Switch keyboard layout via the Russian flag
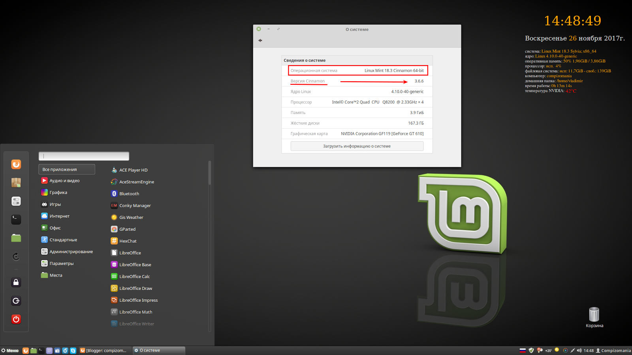The image size is (632, 355). click(523, 350)
